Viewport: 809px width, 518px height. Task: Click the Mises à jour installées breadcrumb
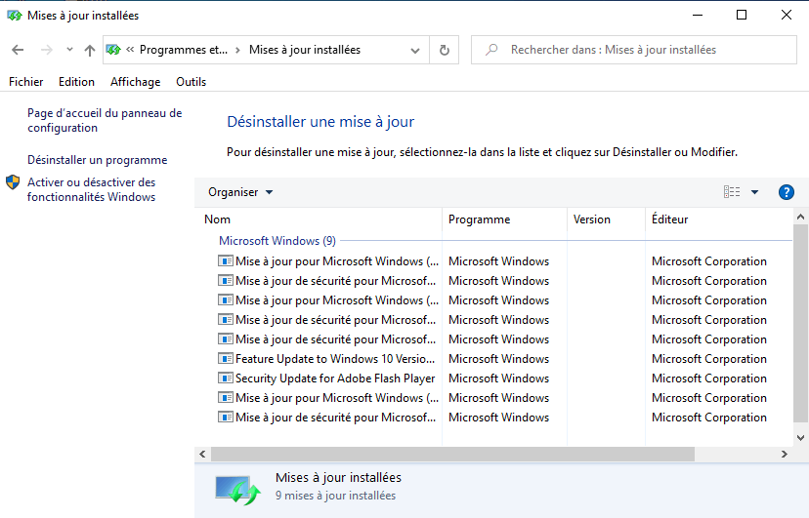[305, 50]
